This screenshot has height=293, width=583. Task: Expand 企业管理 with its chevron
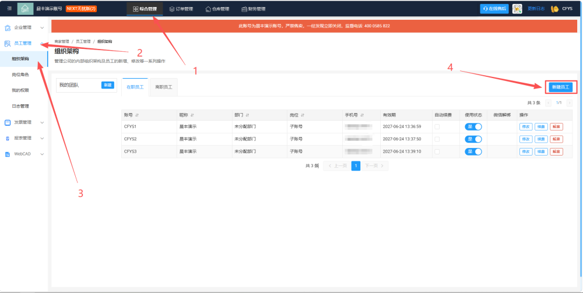[42, 28]
